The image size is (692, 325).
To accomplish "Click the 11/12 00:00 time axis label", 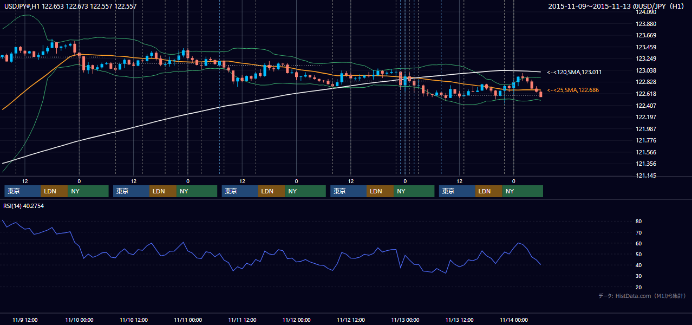I will click(x=296, y=320).
